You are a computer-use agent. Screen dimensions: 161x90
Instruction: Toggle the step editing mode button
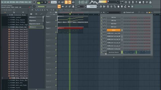pos(70,2)
